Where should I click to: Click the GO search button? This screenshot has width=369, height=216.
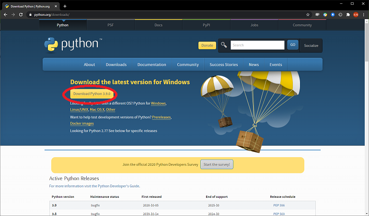pos(293,44)
